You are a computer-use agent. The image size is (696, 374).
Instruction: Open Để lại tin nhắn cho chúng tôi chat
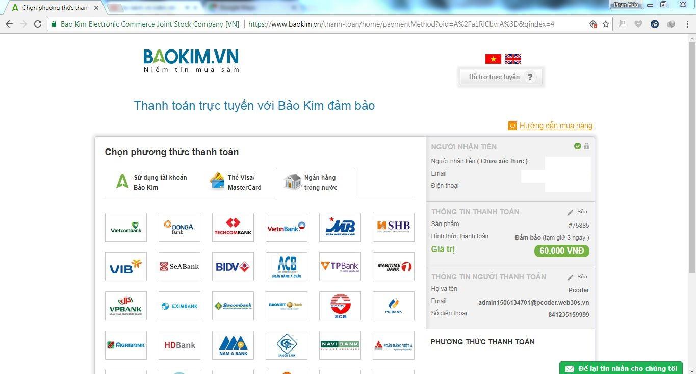[x=621, y=368]
